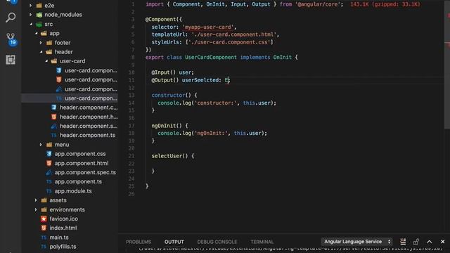
Task: Select the assets folder name
Action: pyautogui.click(x=58, y=200)
